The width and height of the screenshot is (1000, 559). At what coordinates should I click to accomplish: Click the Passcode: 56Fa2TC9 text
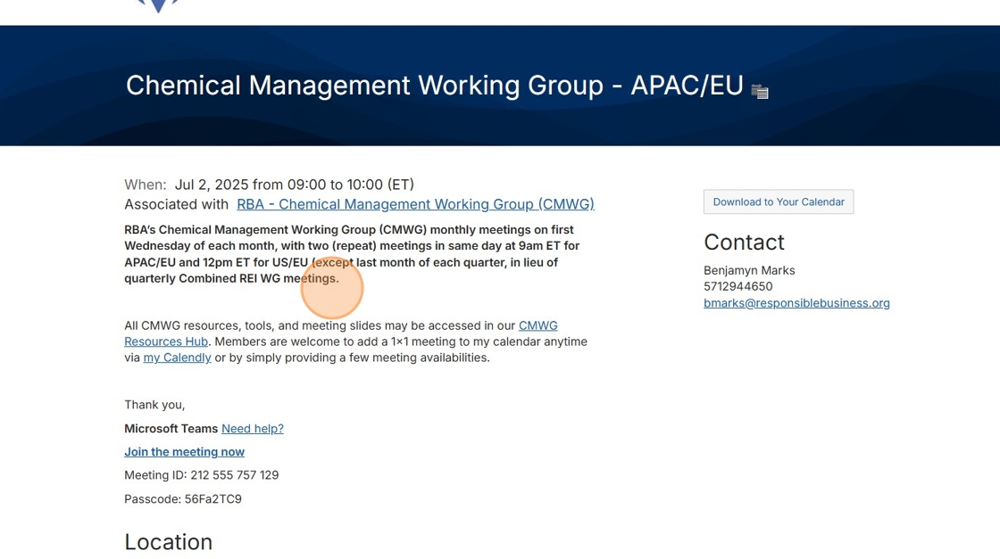[183, 499]
